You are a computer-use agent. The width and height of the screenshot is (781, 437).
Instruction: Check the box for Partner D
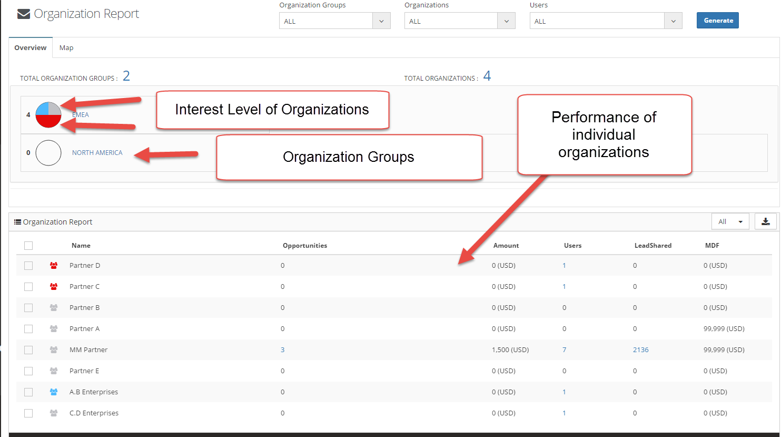pyautogui.click(x=28, y=266)
